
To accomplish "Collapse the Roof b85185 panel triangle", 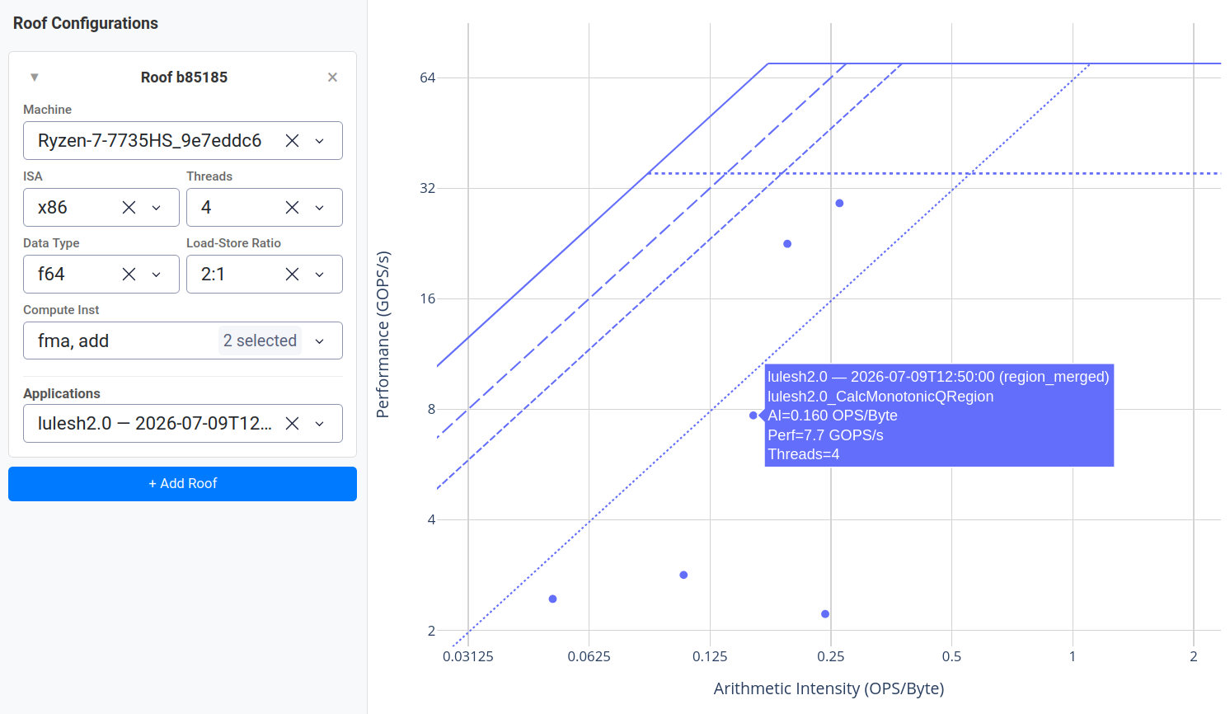I will point(35,78).
